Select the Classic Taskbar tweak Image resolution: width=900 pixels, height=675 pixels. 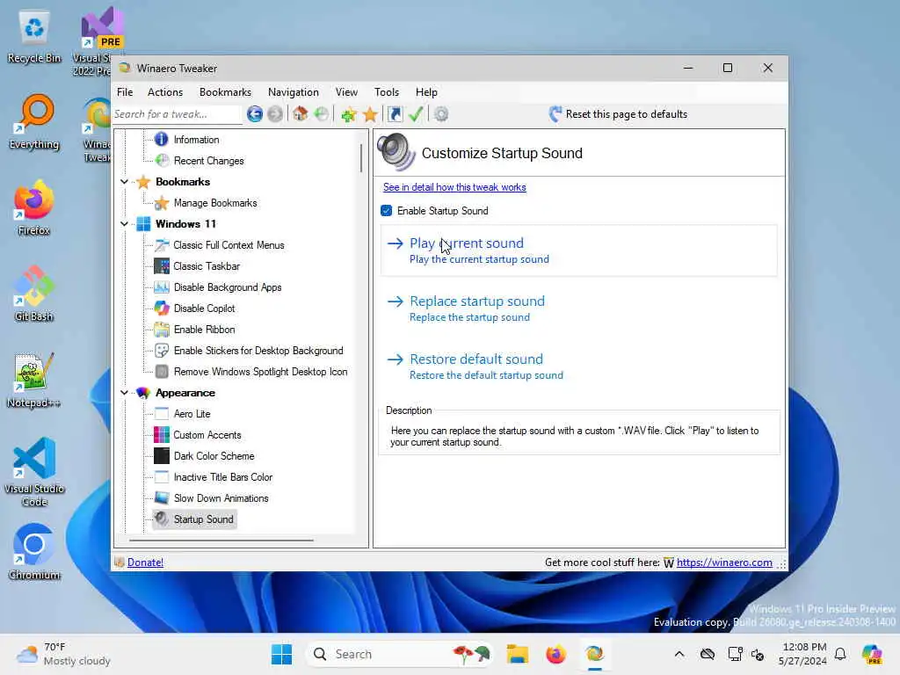pyautogui.click(x=207, y=266)
